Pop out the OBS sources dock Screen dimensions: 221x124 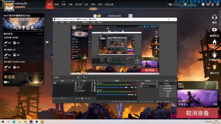tap(94, 81)
